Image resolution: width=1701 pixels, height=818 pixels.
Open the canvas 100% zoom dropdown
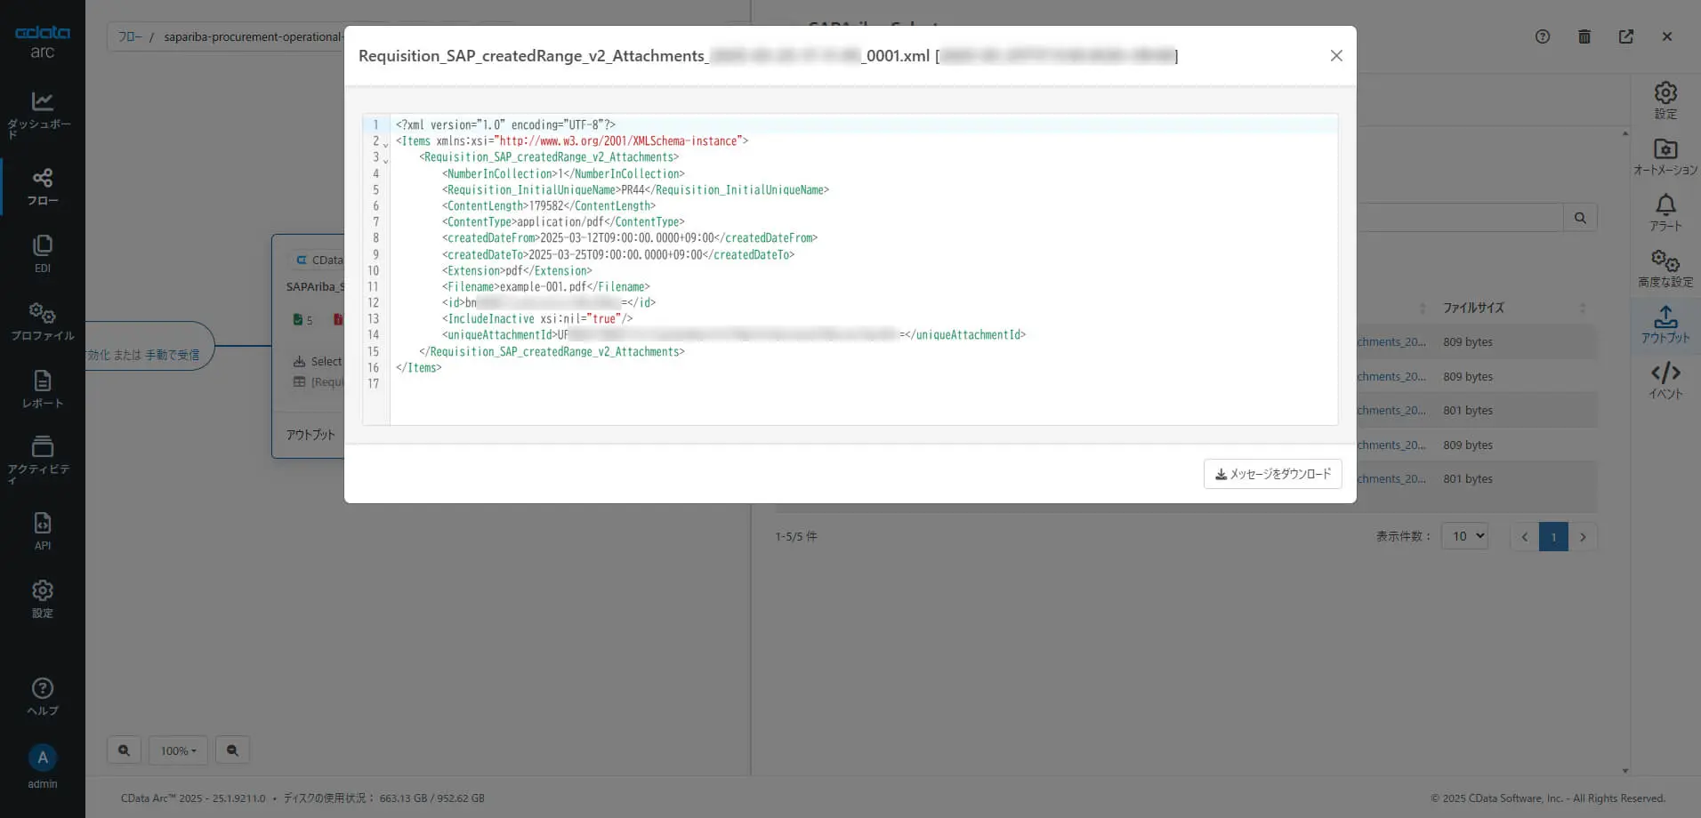point(178,750)
